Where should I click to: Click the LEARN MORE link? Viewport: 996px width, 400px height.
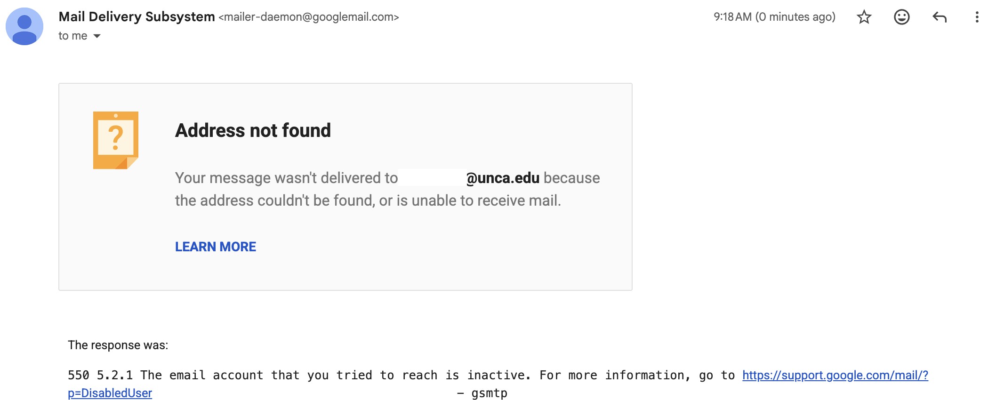pyautogui.click(x=216, y=247)
